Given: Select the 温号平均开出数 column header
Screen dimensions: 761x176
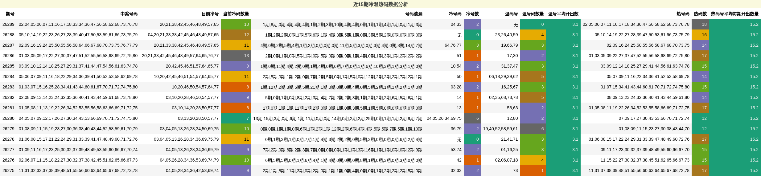Looking at the screenshot, I should pos(563,14).
